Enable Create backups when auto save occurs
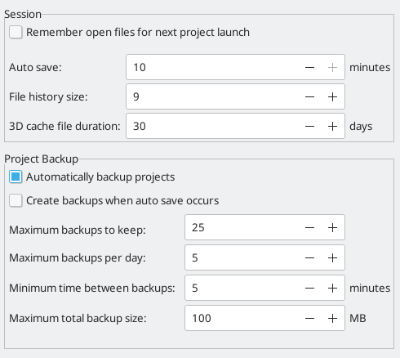The width and height of the screenshot is (400, 358). [x=16, y=201]
